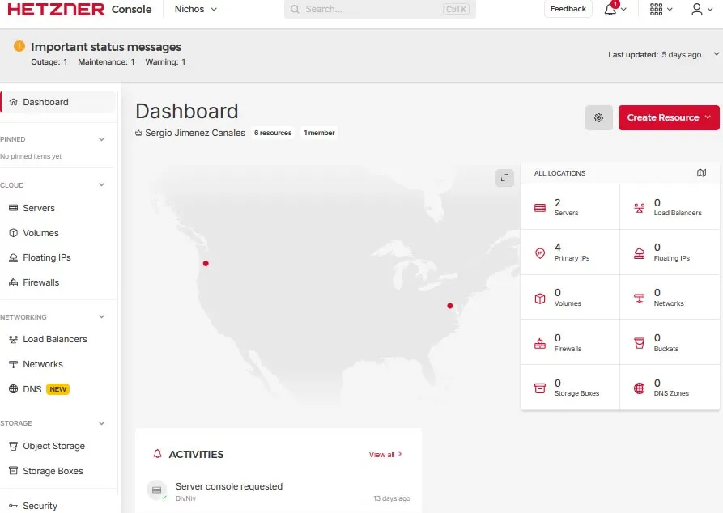Click View all activities link
This screenshot has height=513, width=723.
tap(385, 455)
